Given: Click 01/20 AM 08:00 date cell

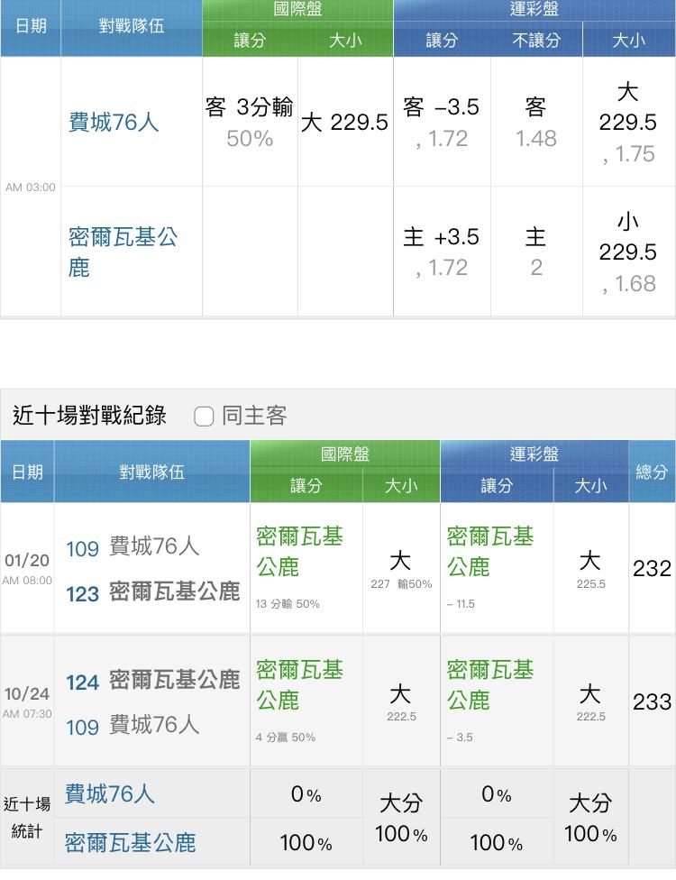Looking at the screenshot, I should pos(27,569).
